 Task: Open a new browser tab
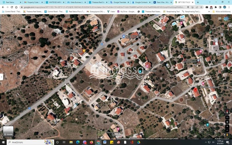click(x=198, y=2)
